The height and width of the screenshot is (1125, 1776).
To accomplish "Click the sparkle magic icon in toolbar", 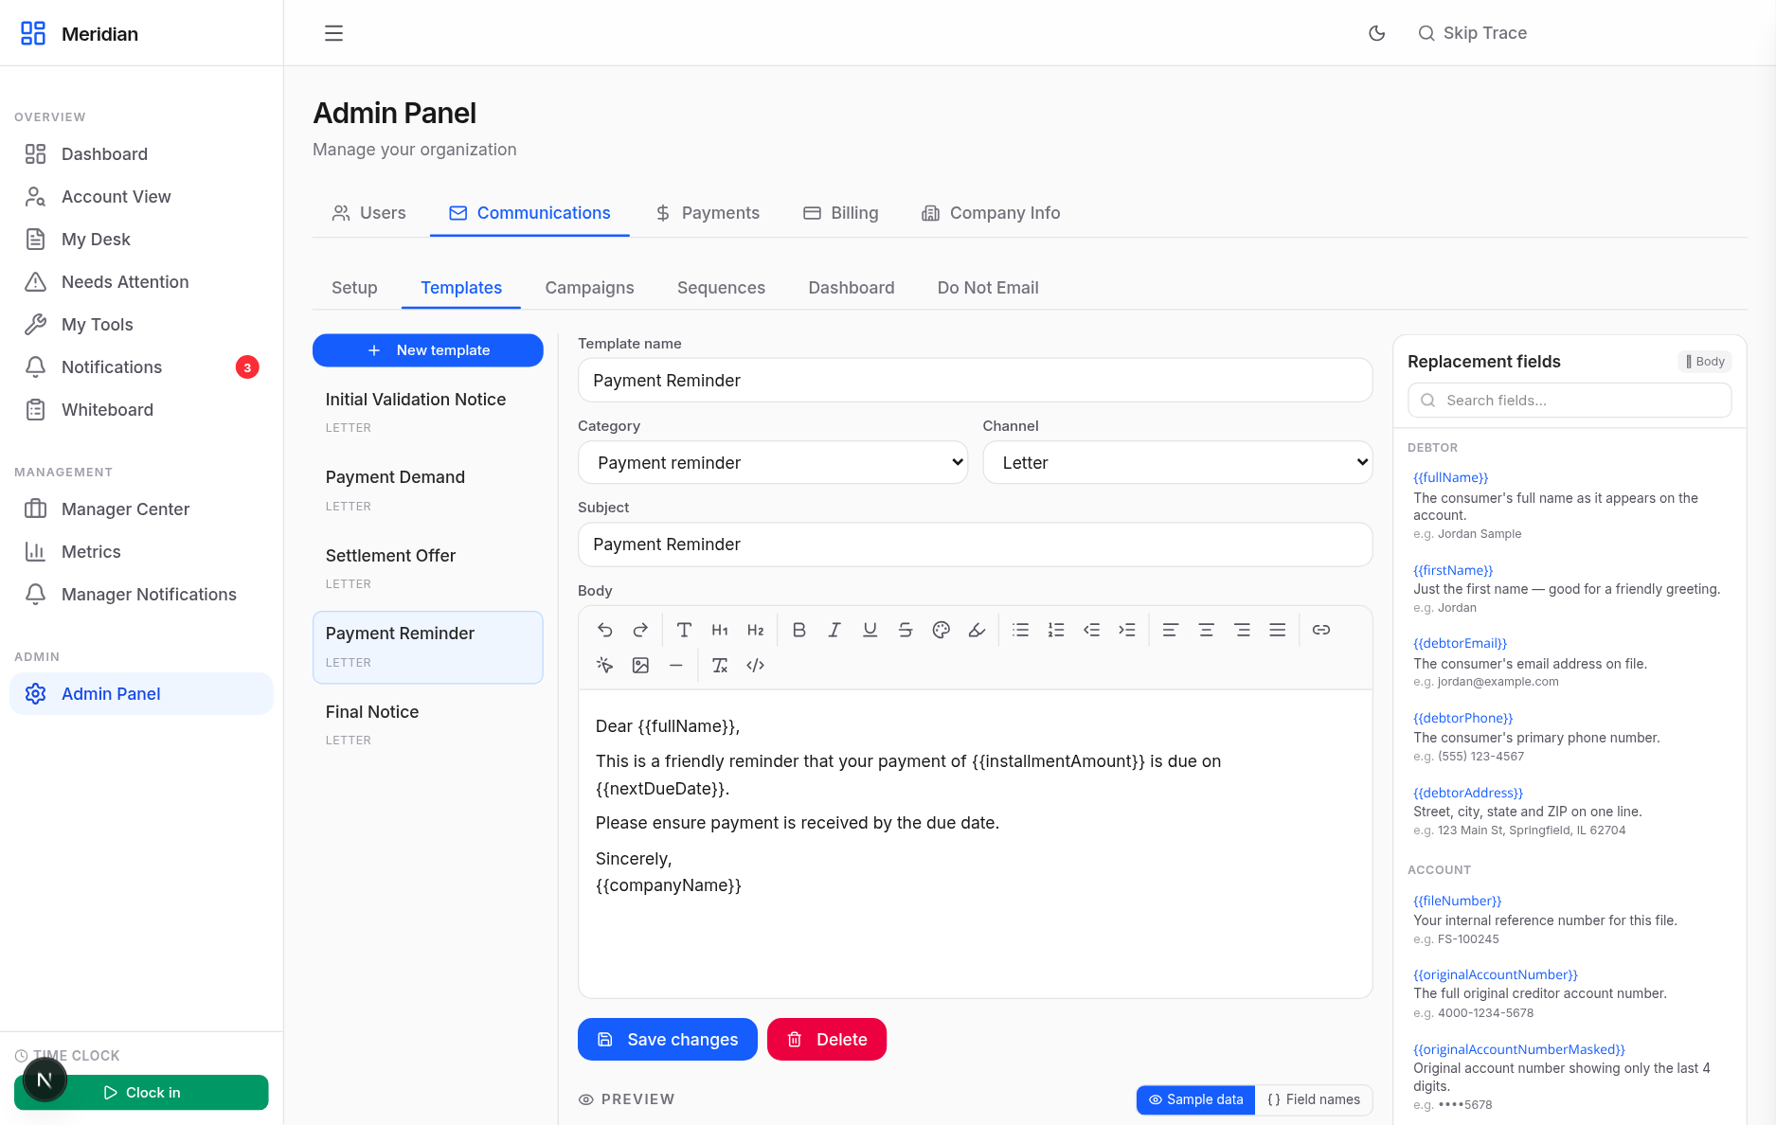I will [x=604, y=666].
